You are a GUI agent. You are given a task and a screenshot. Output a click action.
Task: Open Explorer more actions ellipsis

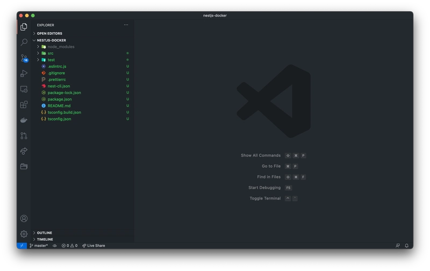(x=126, y=25)
